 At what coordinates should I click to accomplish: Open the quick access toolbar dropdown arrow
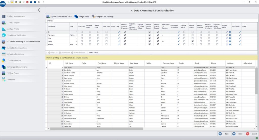[x=44, y=2]
